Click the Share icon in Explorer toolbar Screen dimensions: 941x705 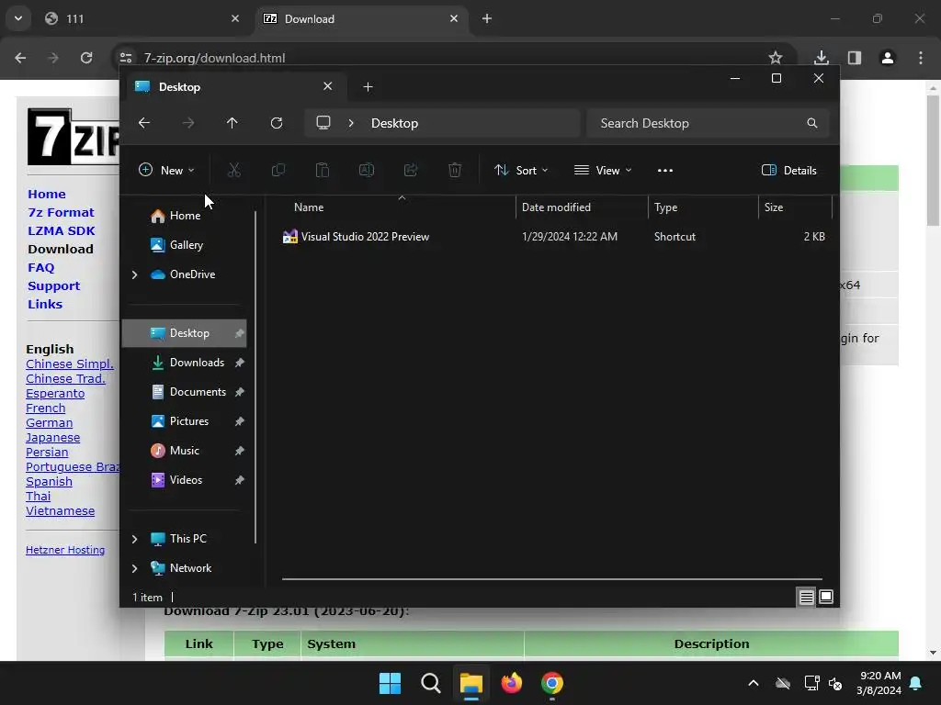click(x=411, y=170)
